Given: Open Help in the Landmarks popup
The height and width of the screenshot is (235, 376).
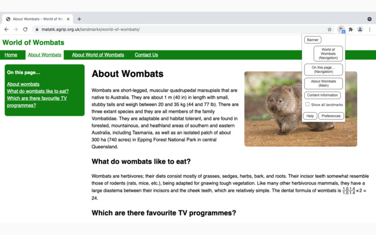Looking at the screenshot, I should 310,116.
